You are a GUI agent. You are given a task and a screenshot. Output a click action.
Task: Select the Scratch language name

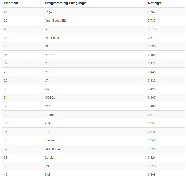pos(50,158)
